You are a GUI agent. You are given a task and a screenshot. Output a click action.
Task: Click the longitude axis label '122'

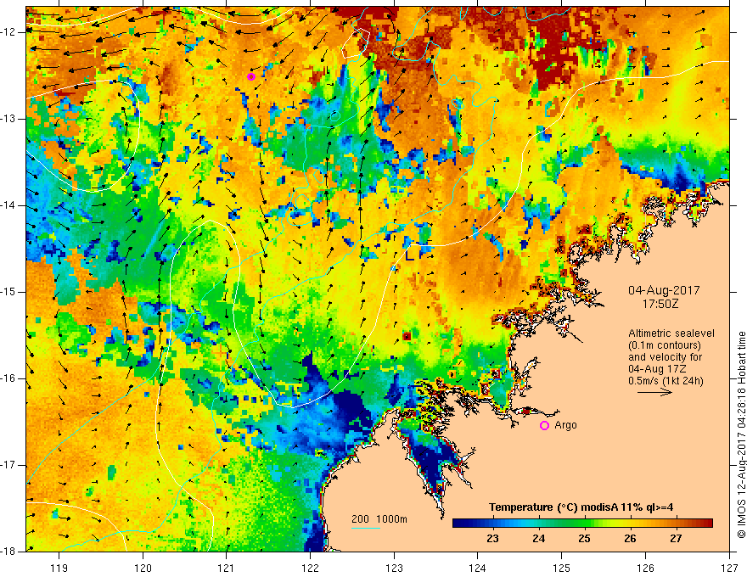[310, 568]
